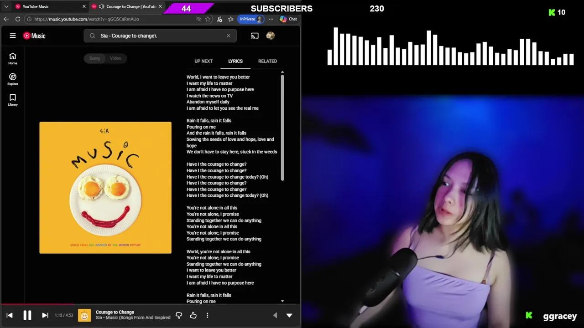Click lyric 'I am afraid to let you see the real me'
Viewport: 584px width, 328px height.
click(223, 108)
